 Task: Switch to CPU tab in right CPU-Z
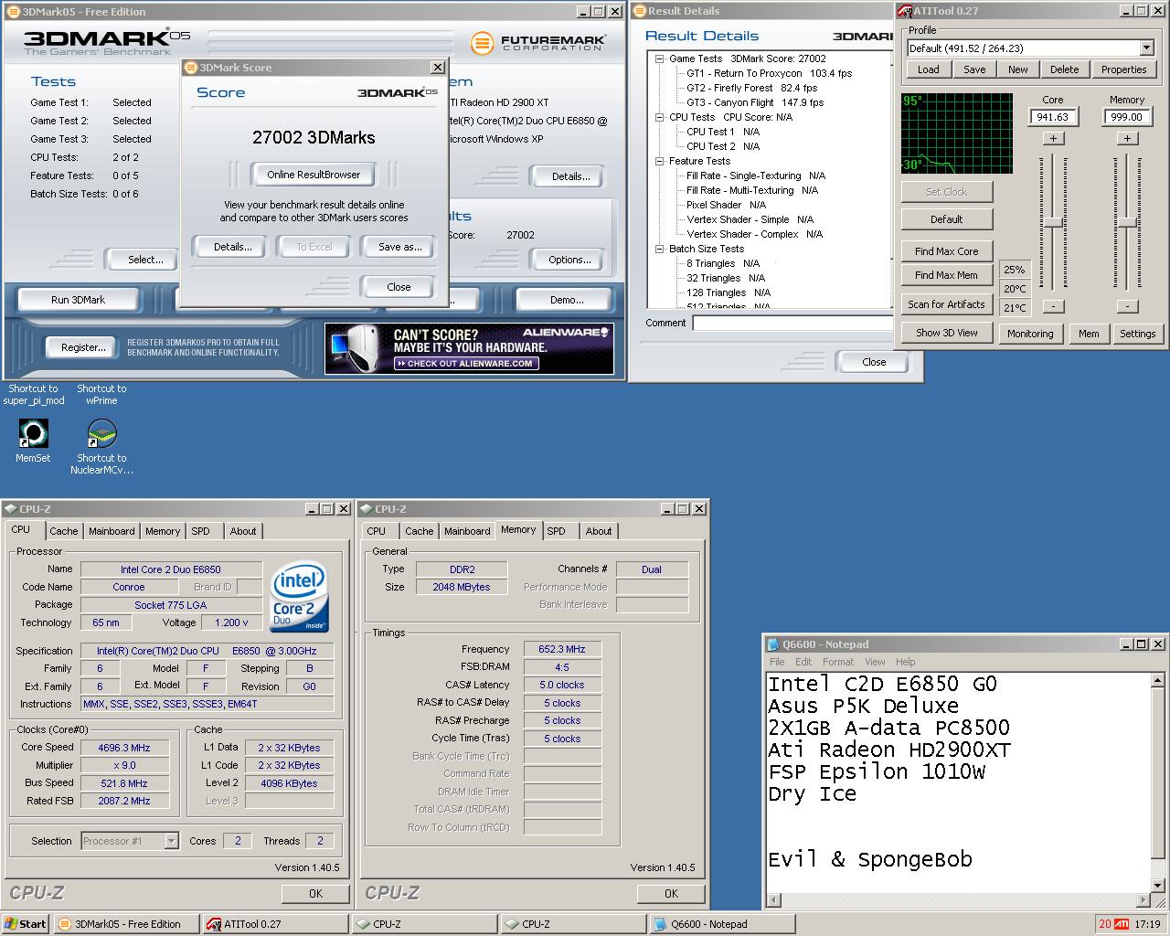click(376, 531)
